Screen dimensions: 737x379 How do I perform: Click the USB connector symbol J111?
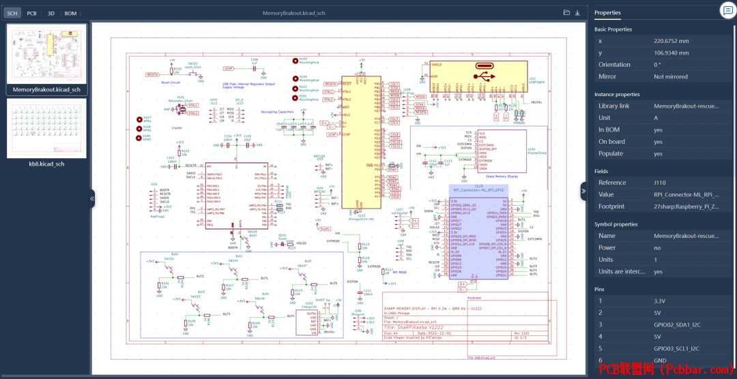click(479, 76)
